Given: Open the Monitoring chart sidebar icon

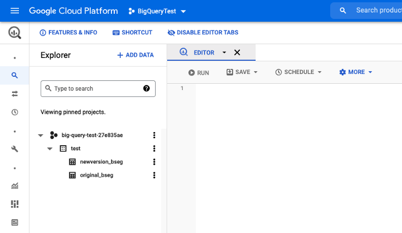Looking at the screenshot, I should (x=14, y=185).
